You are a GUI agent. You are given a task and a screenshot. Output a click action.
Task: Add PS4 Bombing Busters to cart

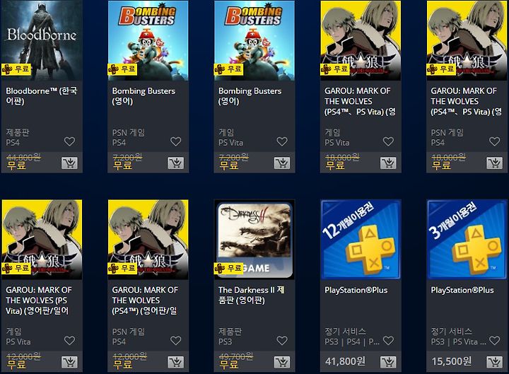point(175,163)
